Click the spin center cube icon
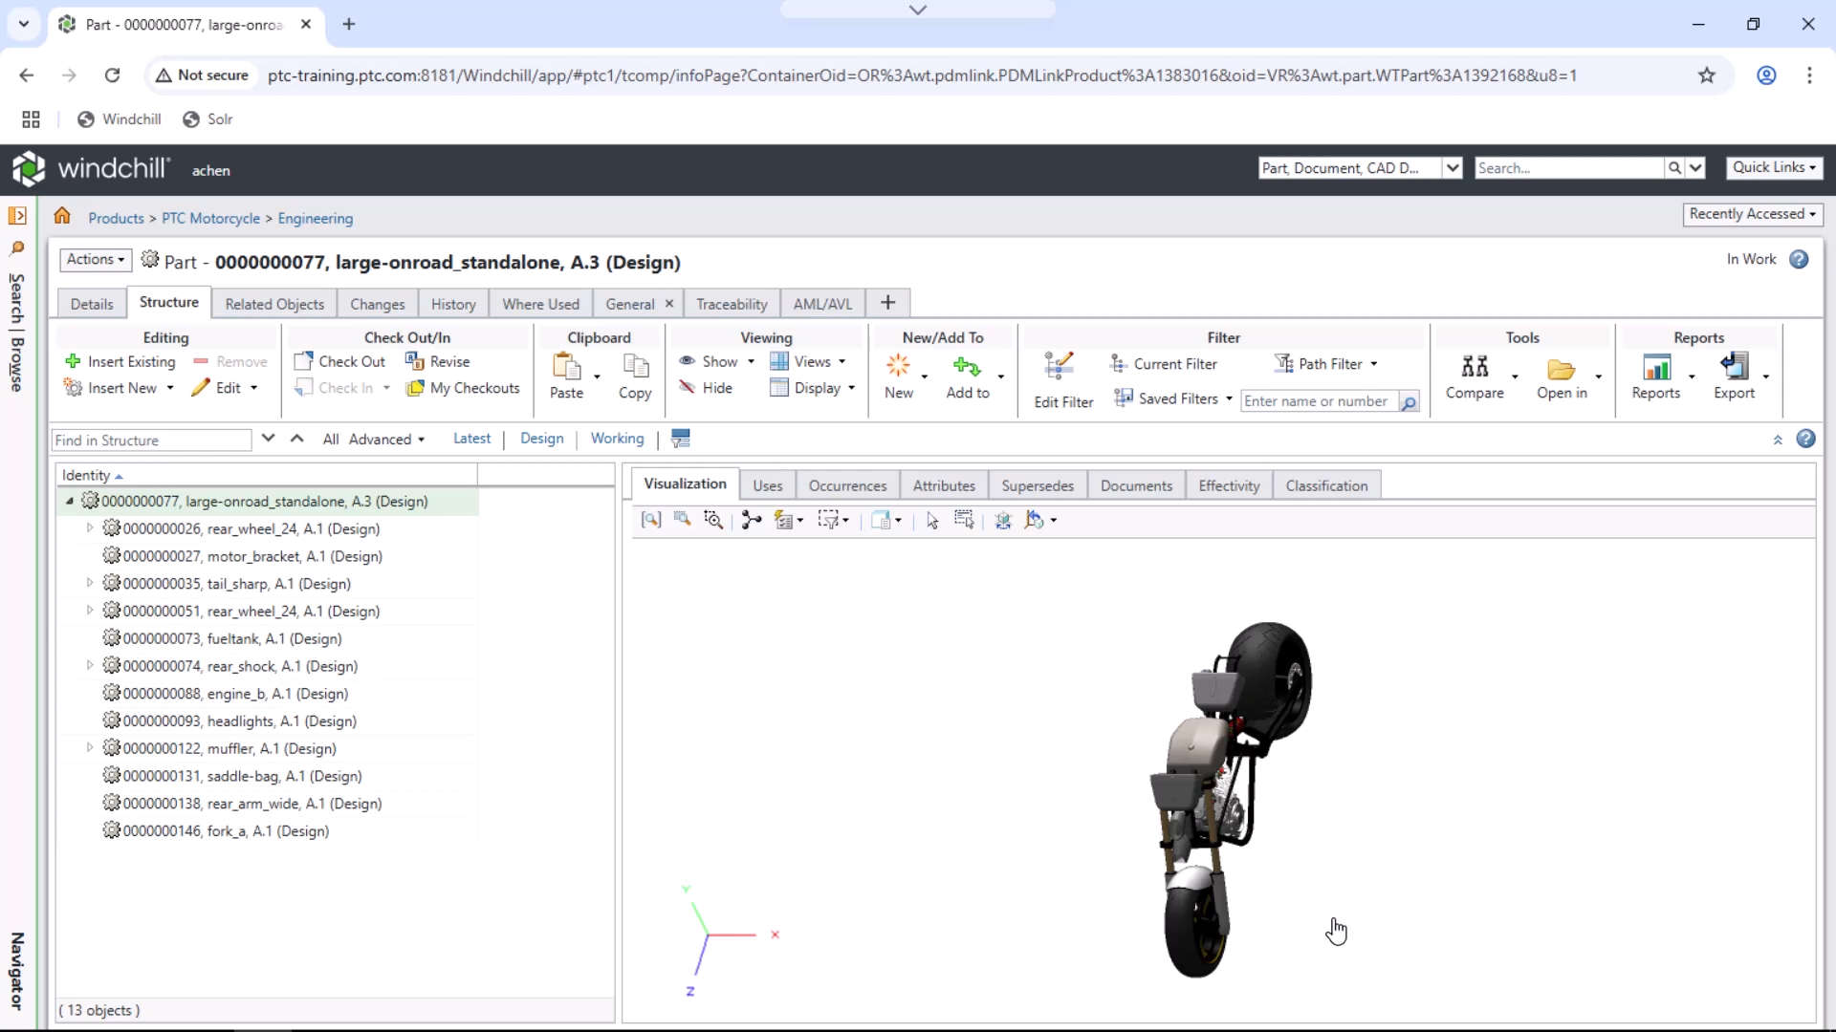The width and height of the screenshot is (1836, 1032). coord(1003,520)
